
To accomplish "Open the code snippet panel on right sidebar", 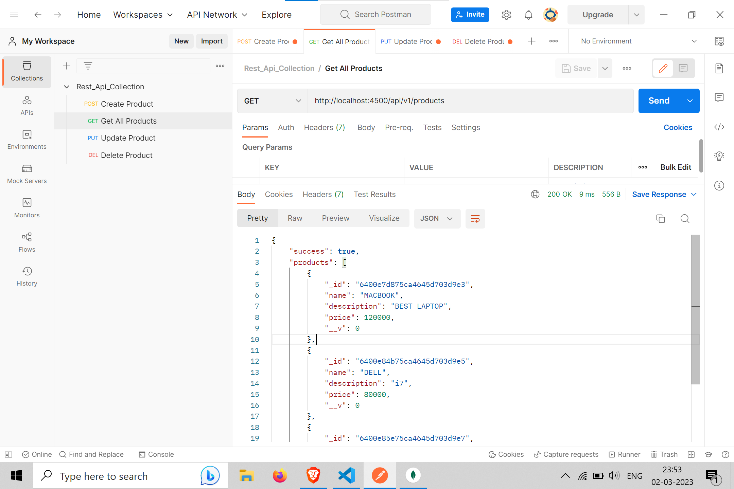I will (719, 127).
